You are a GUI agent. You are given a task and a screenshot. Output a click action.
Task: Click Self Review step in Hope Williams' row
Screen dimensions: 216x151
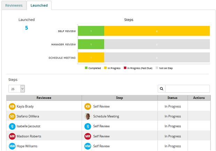point(101,146)
